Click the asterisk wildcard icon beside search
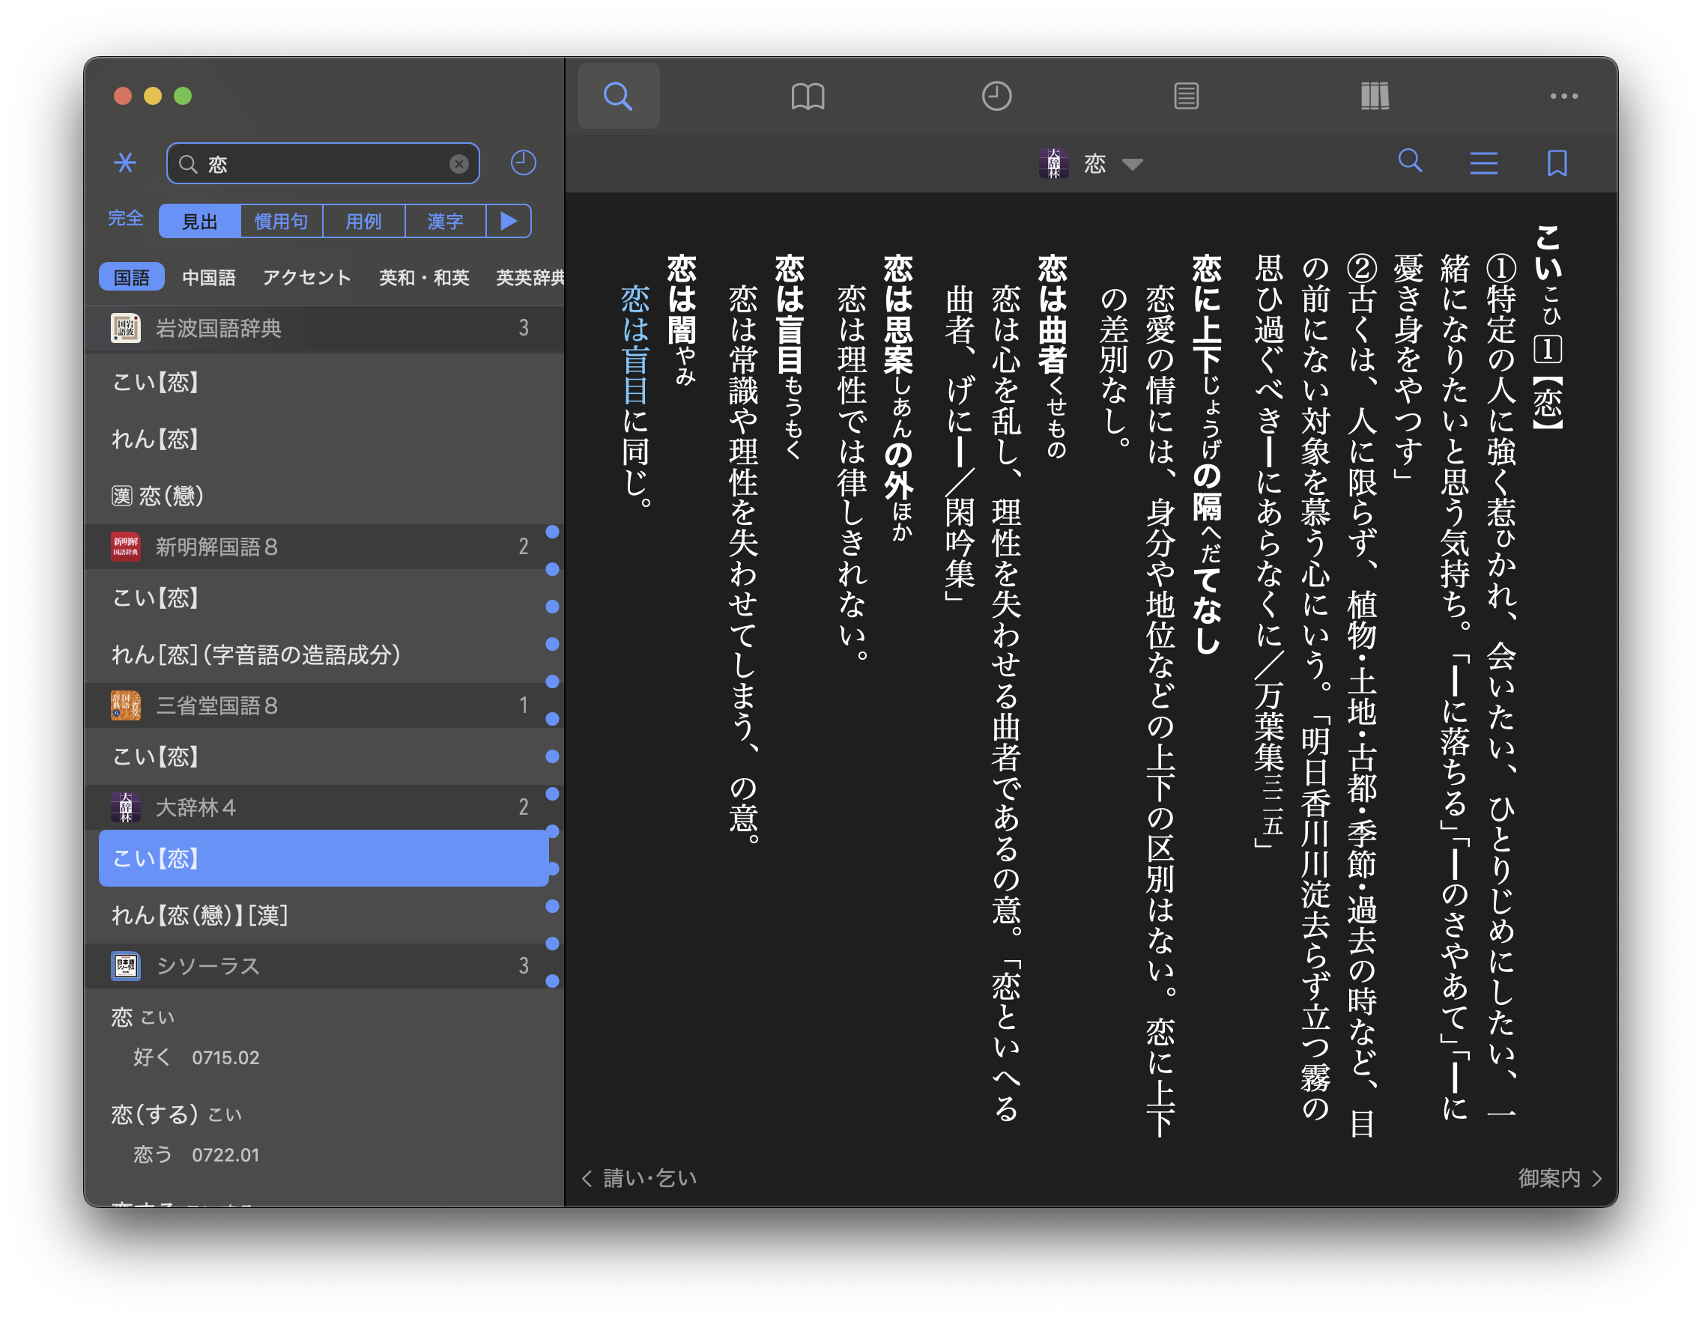1702x1318 pixels. [124, 163]
